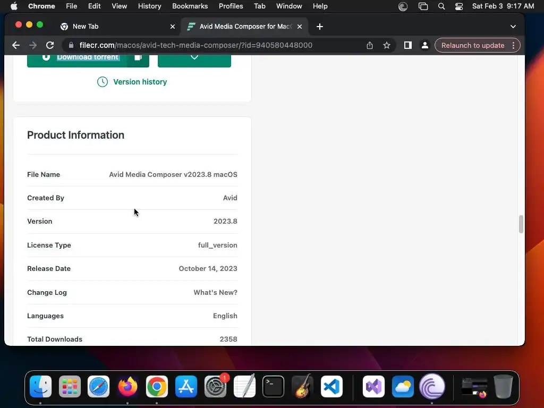Open the History menu
544x408 pixels.
[149, 6]
